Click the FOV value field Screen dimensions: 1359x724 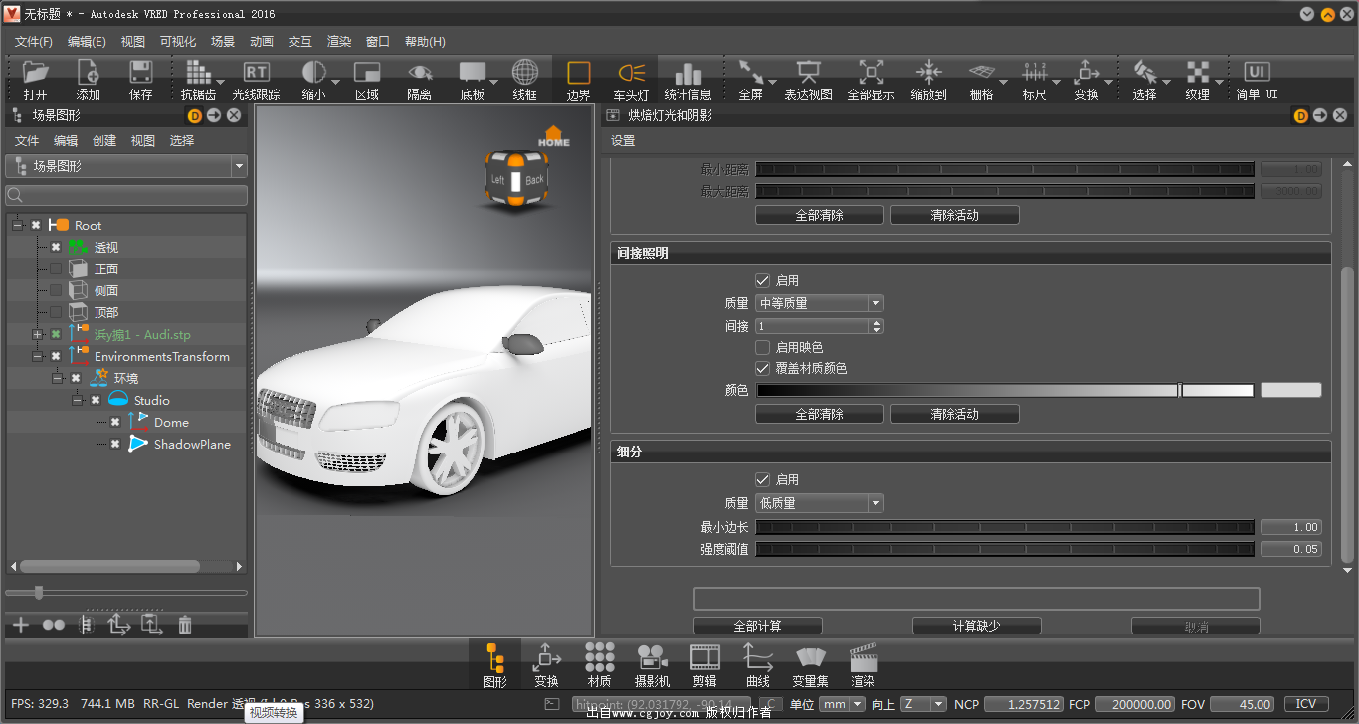pos(1243,704)
